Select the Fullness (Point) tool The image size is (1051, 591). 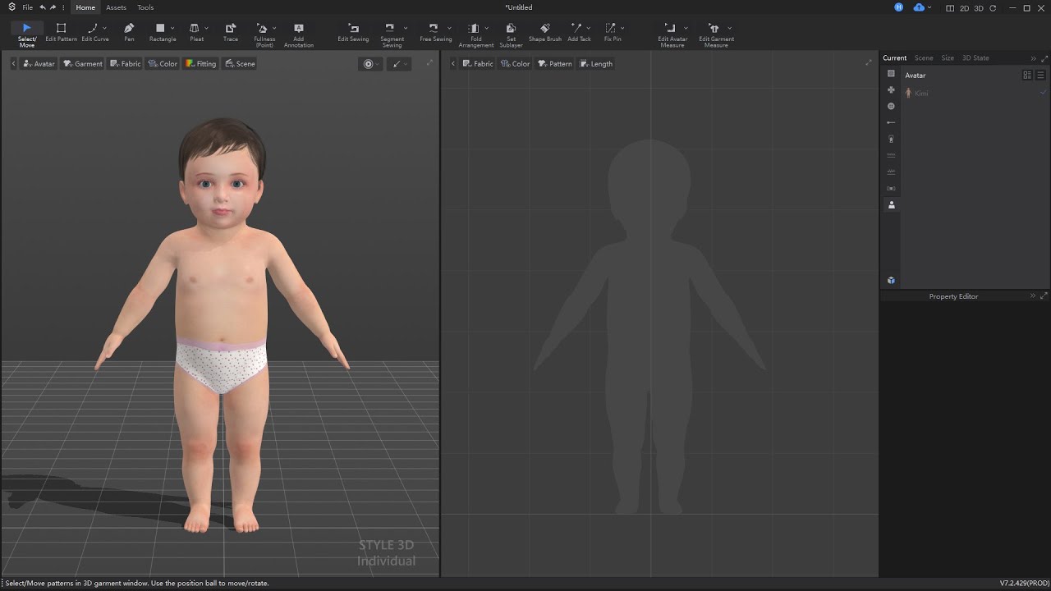[x=264, y=34]
